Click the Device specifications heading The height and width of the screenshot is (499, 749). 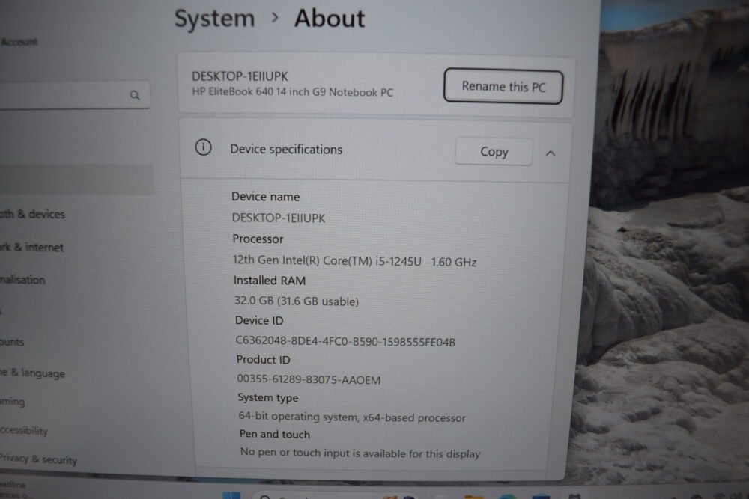pos(286,150)
